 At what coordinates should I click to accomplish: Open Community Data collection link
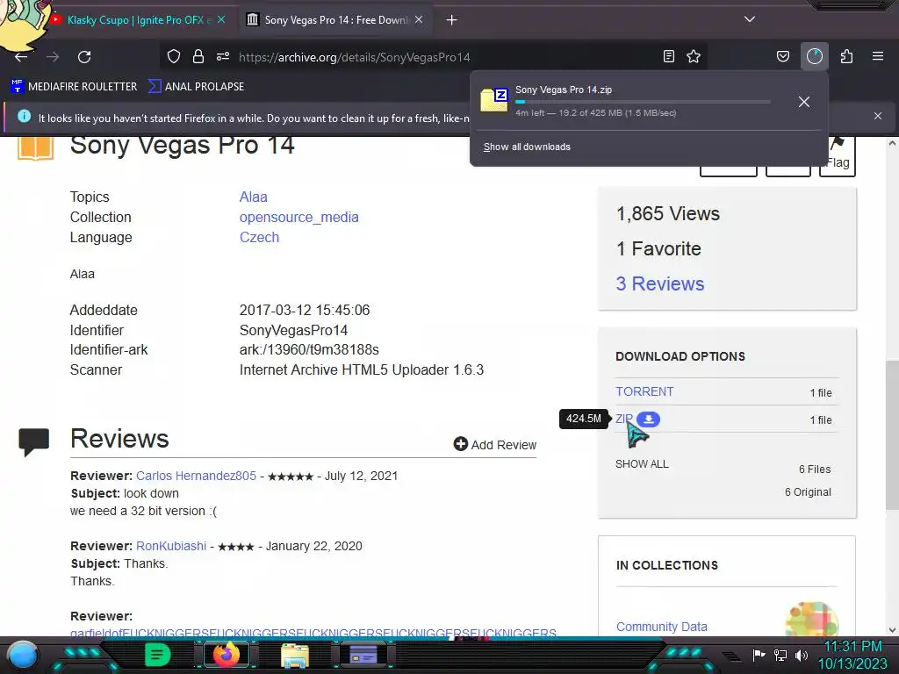(x=662, y=627)
